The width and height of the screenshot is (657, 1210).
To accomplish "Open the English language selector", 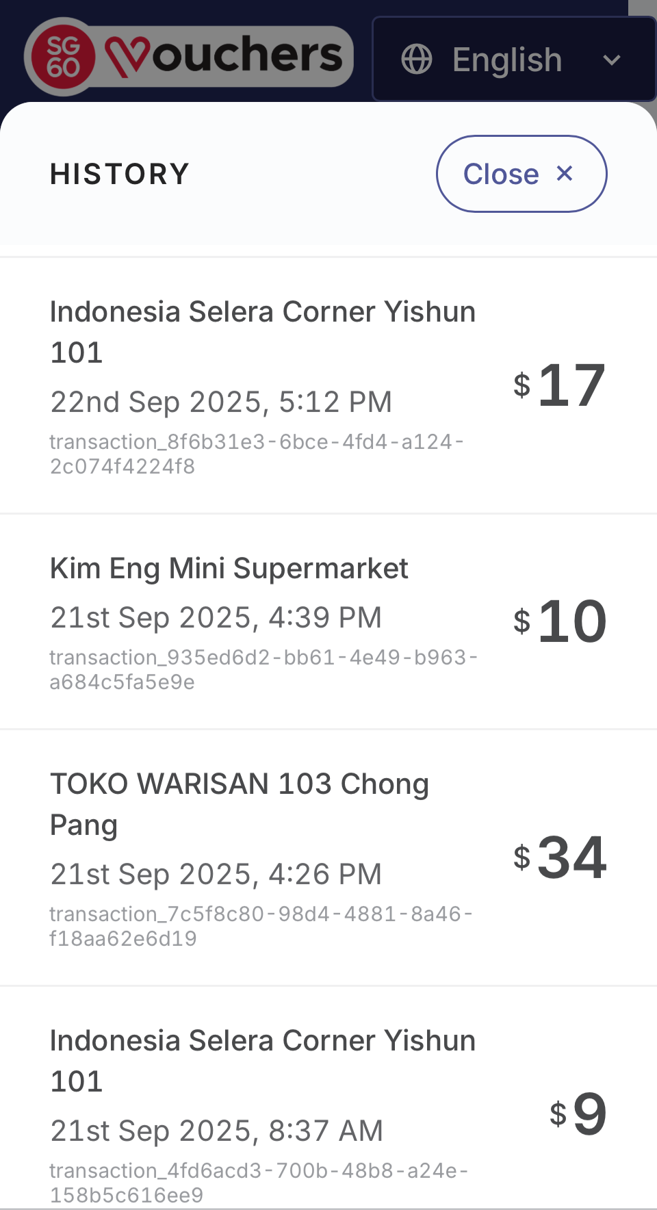I will 506,60.
